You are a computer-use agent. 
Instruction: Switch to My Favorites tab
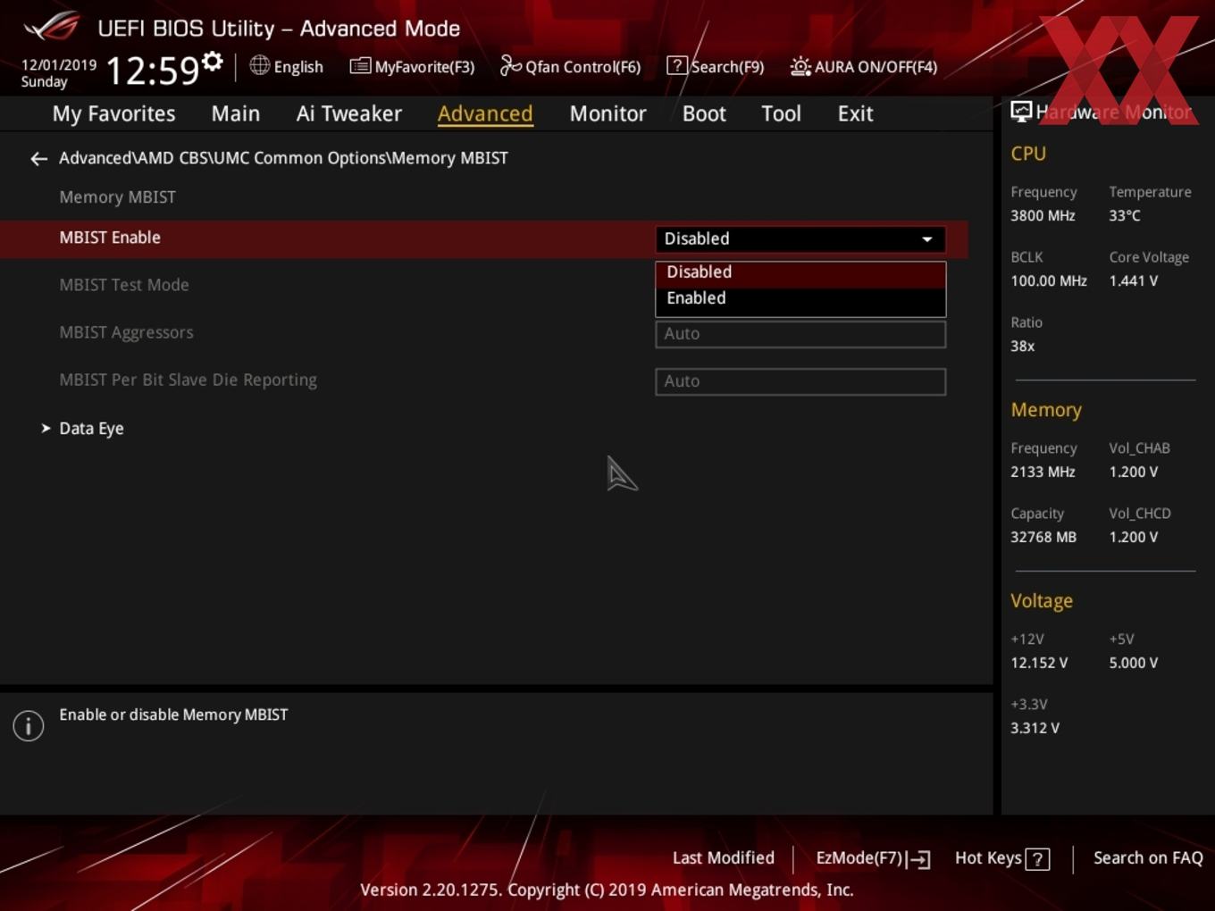pyautogui.click(x=113, y=113)
